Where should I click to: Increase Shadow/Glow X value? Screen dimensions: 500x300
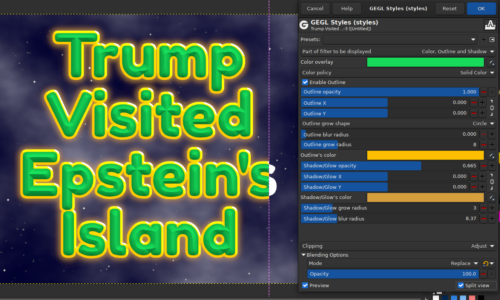coord(483,176)
